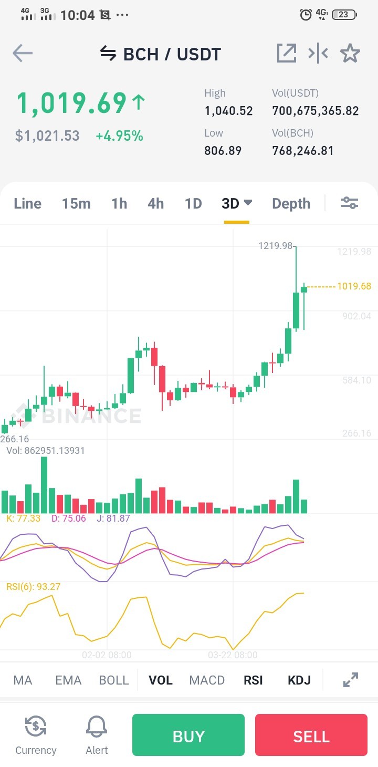
Task: Open the share chart icon
Action: [287, 53]
